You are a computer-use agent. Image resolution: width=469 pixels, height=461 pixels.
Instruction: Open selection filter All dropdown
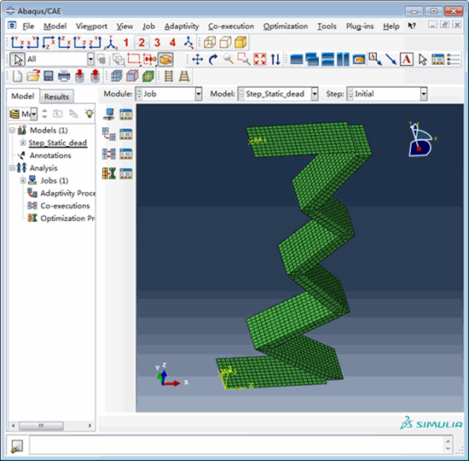pos(90,59)
